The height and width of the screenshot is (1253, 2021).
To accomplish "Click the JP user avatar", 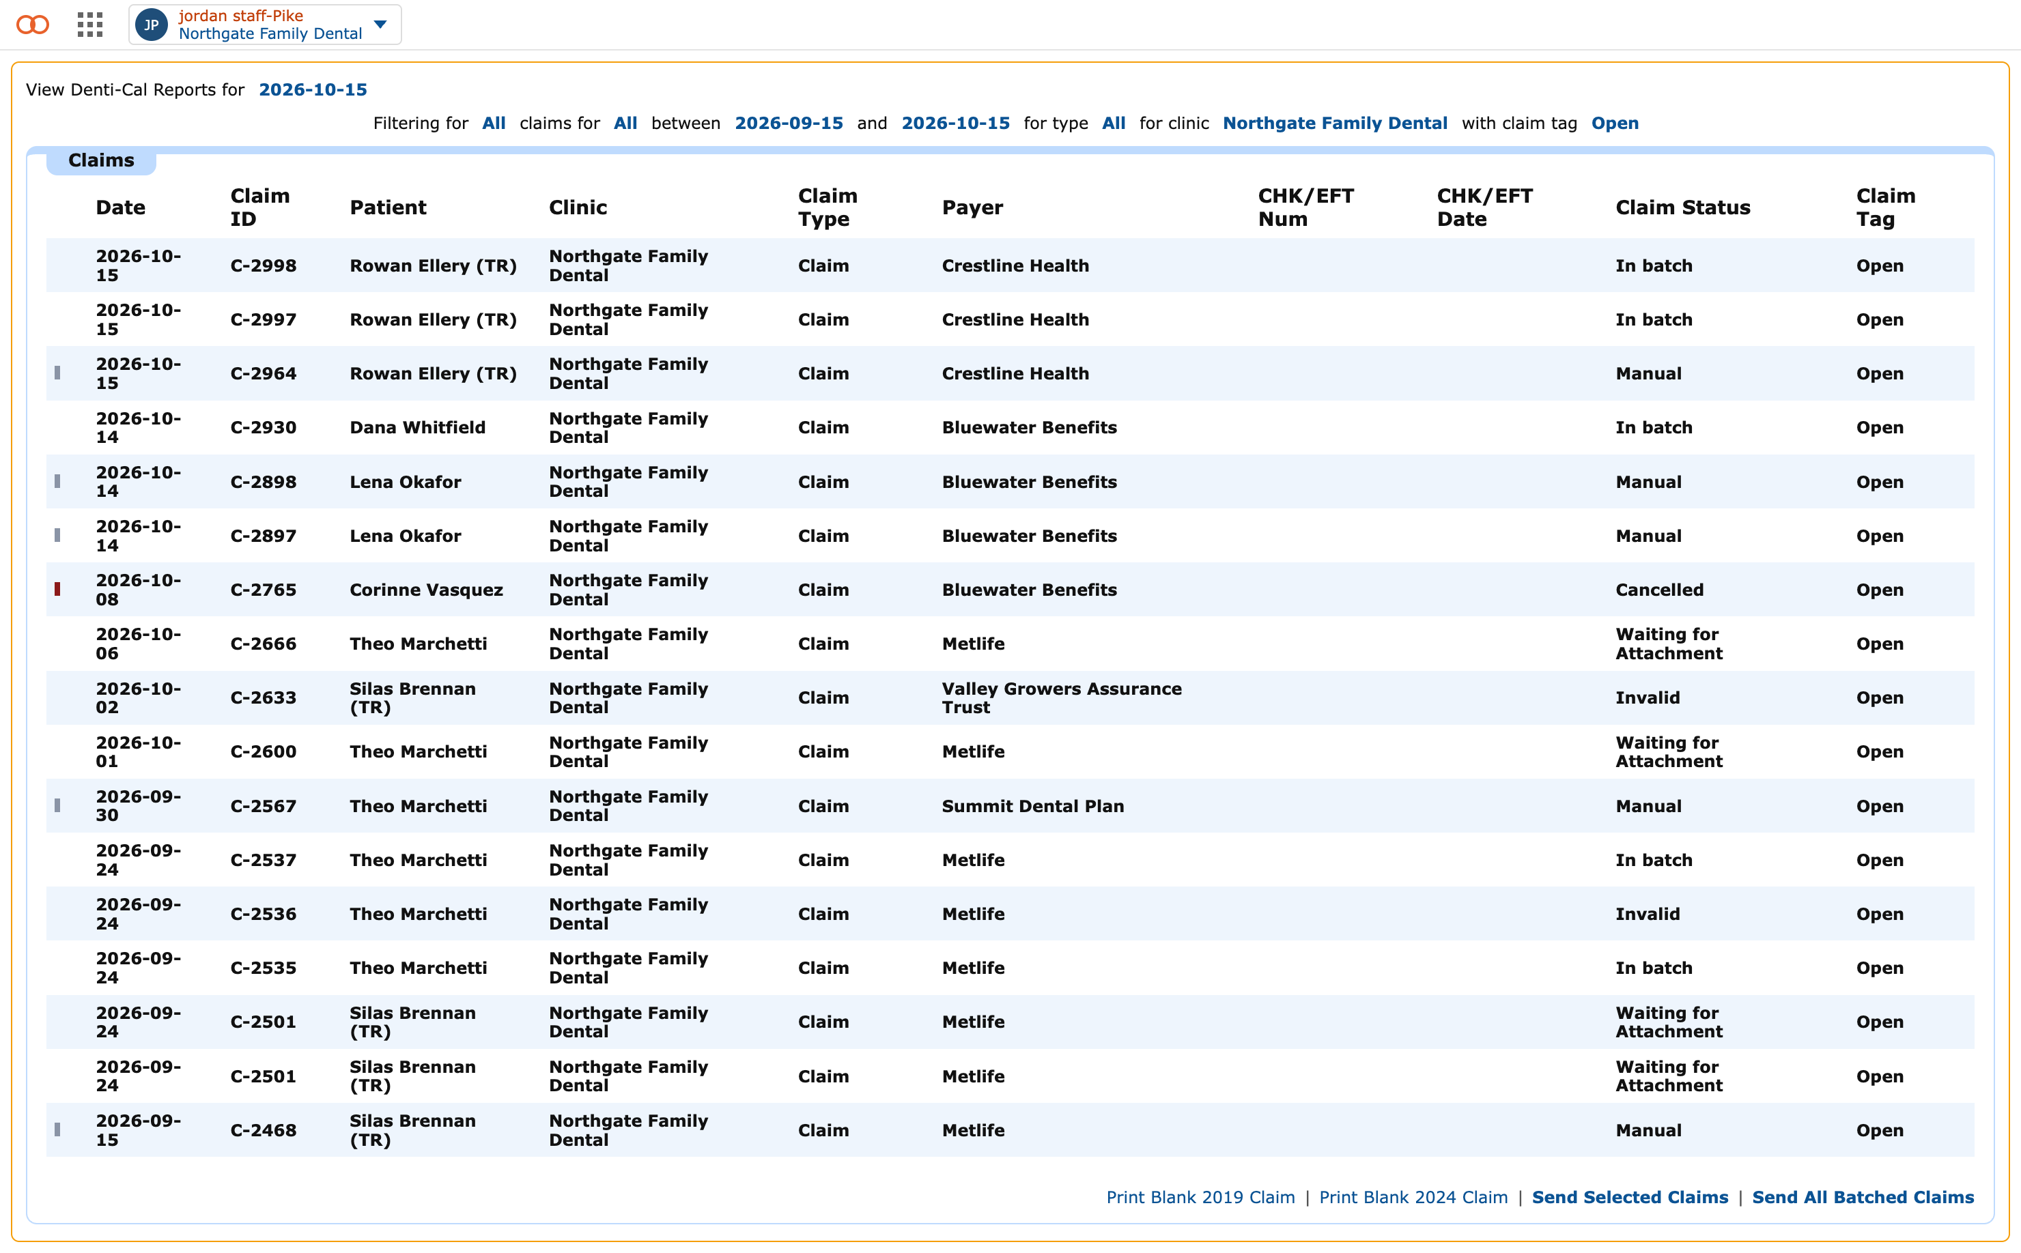I will pos(151,25).
